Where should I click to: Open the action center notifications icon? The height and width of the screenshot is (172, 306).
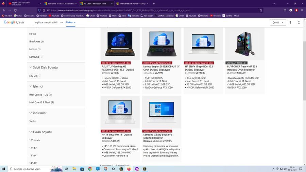pyautogui.click(x=301, y=169)
